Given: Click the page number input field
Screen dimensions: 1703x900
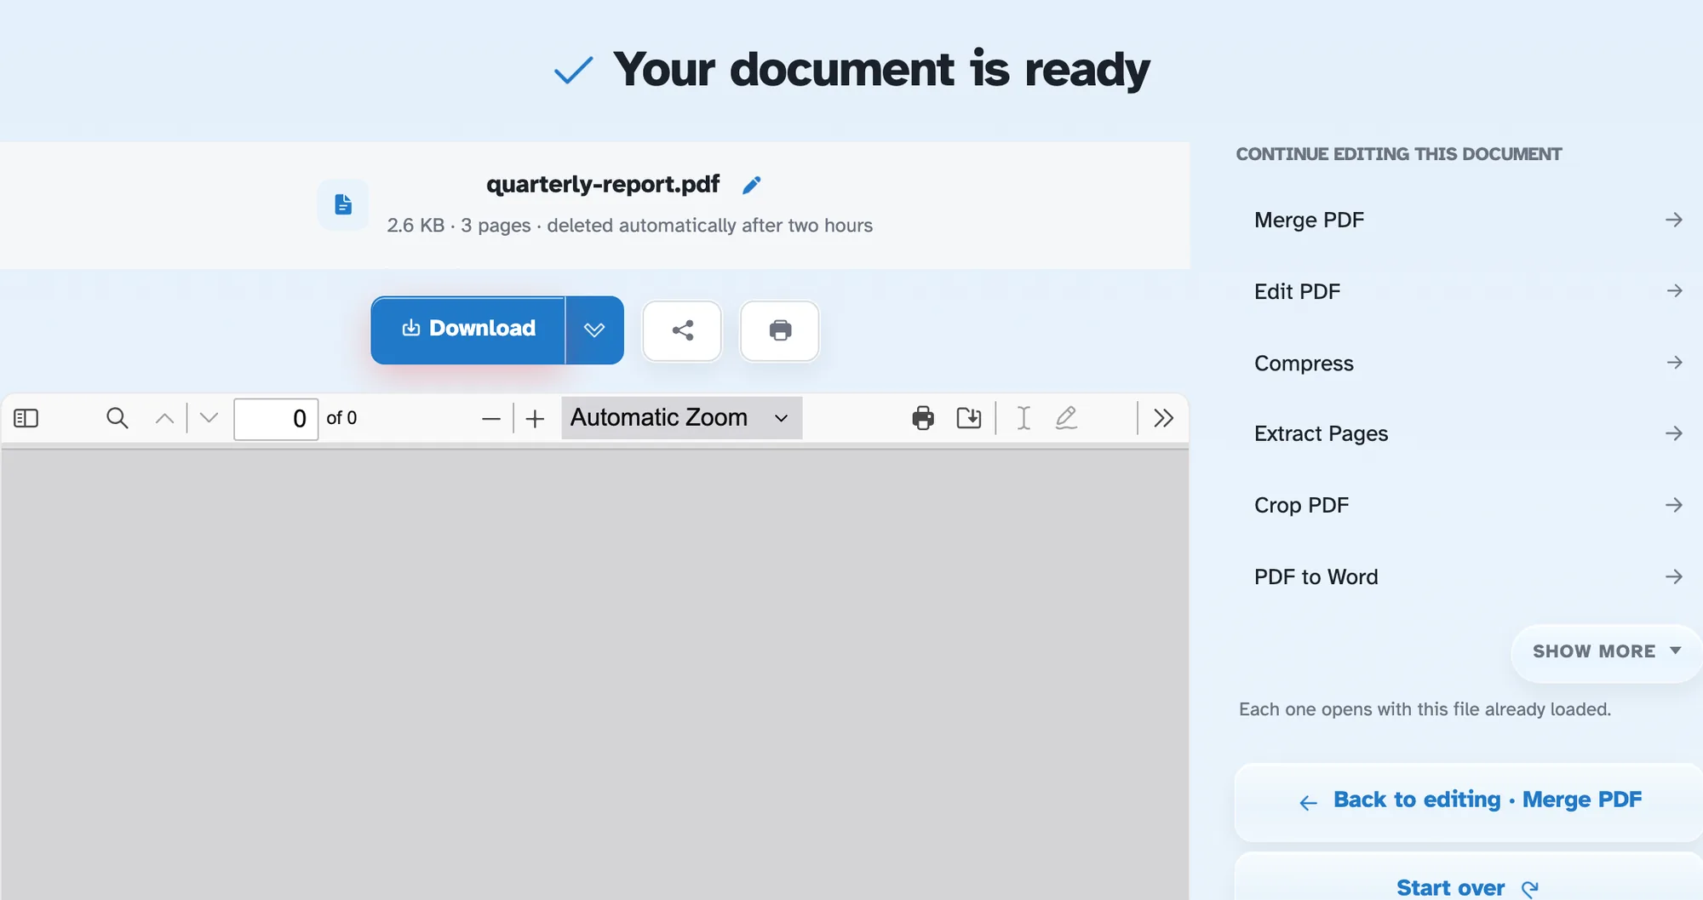Looking at the screenshot, I should [x=276, y=419].
